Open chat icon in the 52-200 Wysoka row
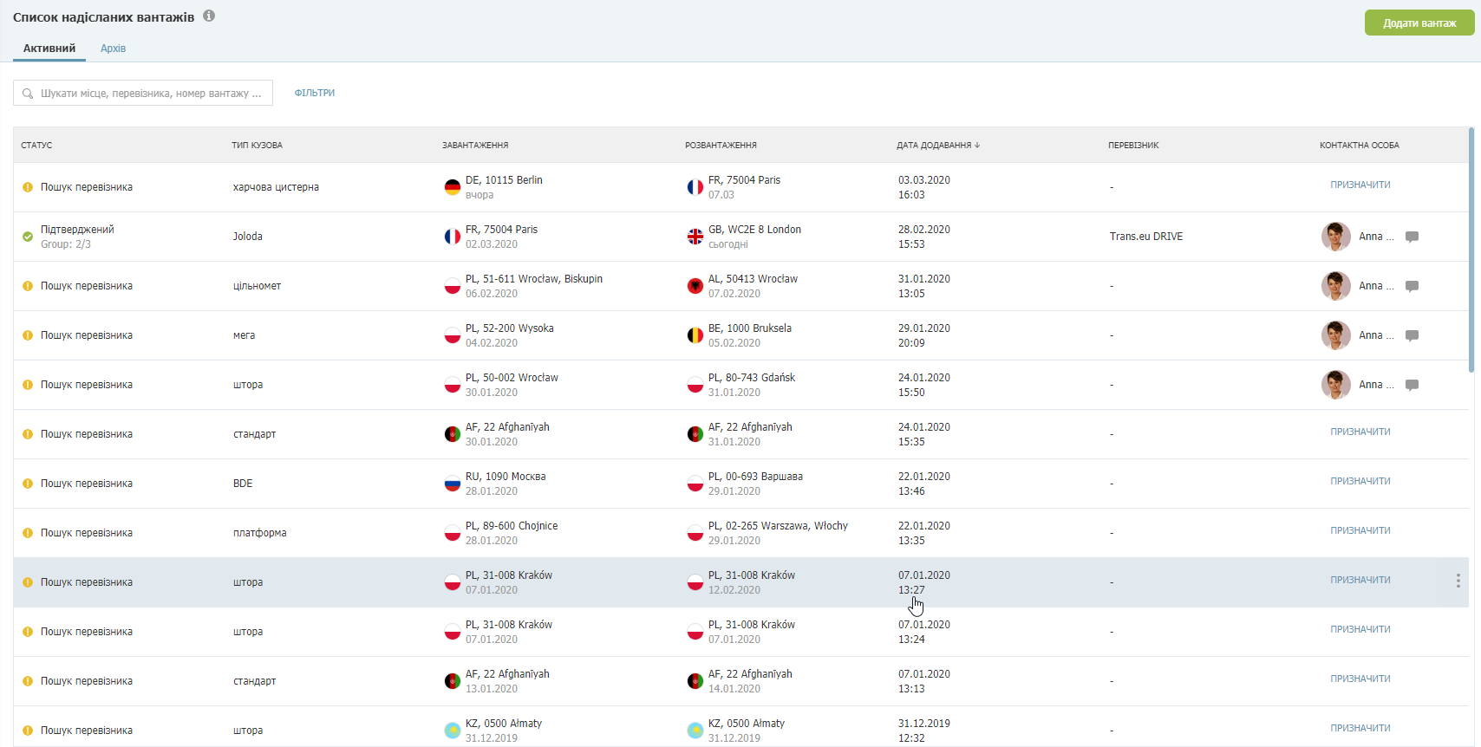Image resolution: width=1481 pixels, height=747 pixels. click(x=1412, y=335)
